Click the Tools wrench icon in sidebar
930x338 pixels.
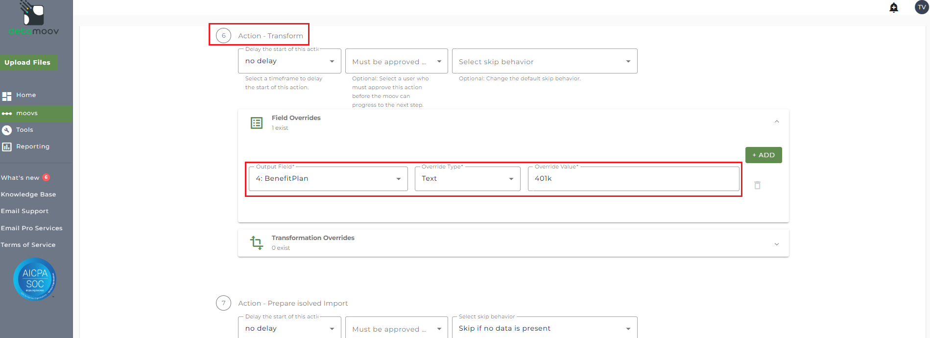click(x=7, y=130)
